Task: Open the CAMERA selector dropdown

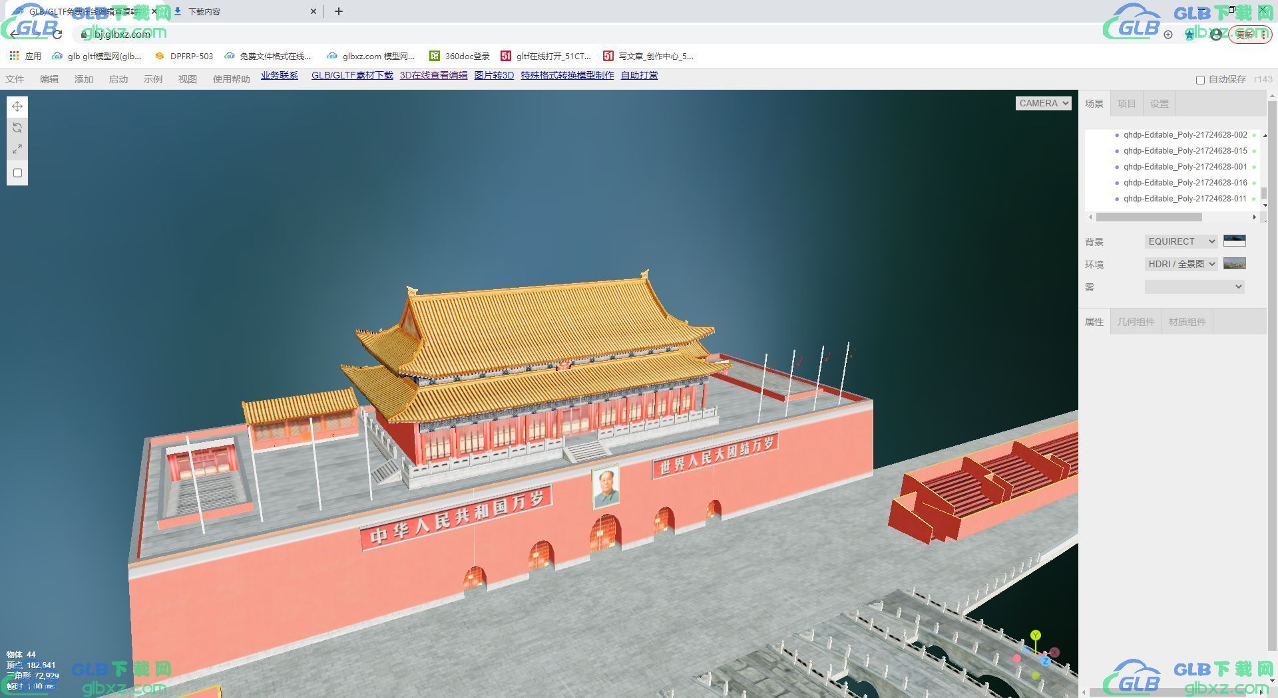Action: pos(1043,103)
